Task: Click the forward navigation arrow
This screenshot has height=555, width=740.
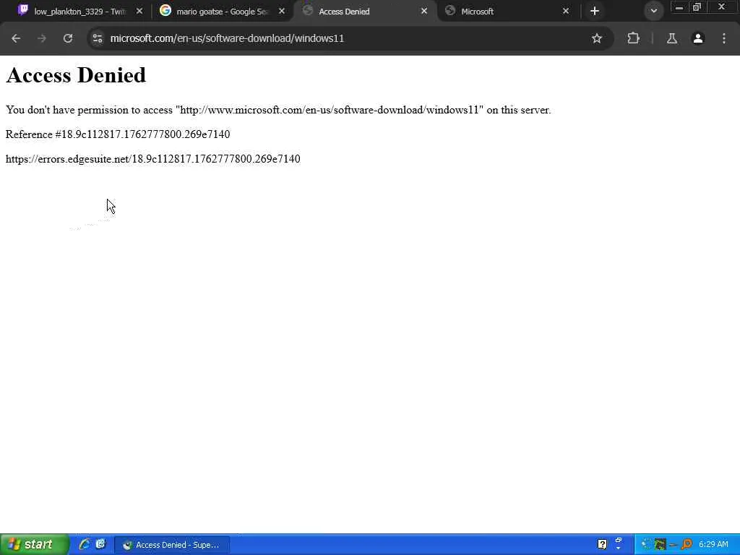Action: pyautogui.click(x=42, y=38)
